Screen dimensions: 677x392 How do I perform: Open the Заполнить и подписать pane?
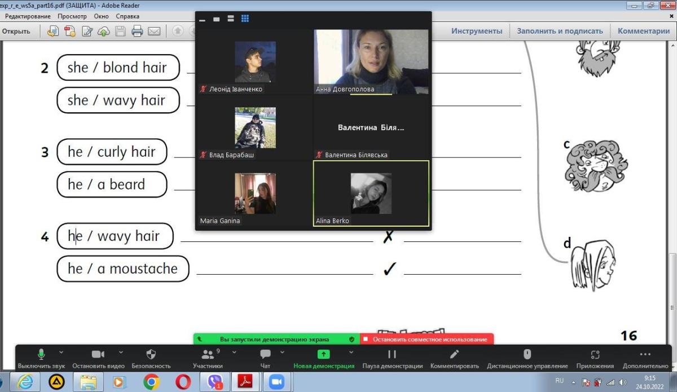point(560,31)
